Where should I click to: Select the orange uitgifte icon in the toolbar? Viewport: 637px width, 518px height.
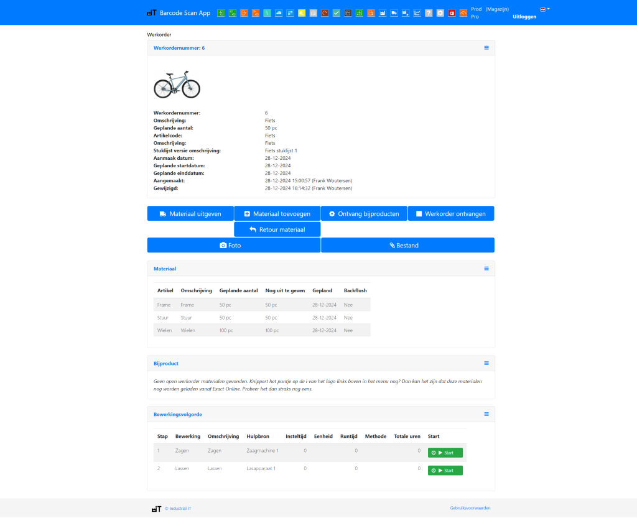click(243, 12)
